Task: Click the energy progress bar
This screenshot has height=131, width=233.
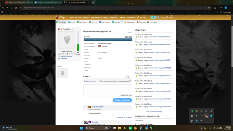Action: tap(108, 39)
